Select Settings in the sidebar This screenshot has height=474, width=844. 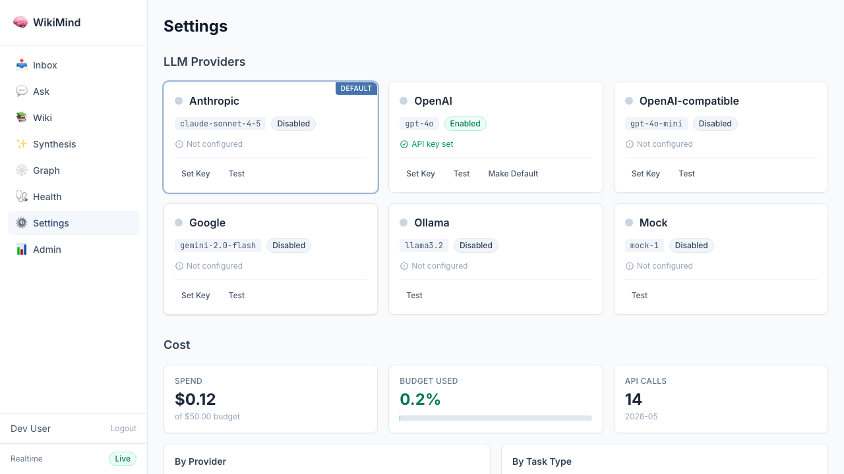(73, 223)
